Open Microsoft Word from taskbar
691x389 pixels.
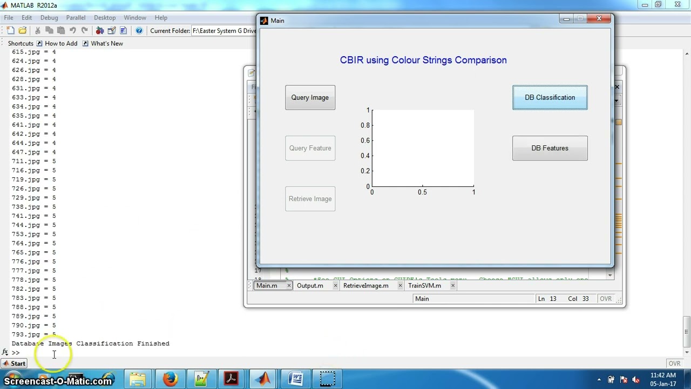(x=295, y=379)
